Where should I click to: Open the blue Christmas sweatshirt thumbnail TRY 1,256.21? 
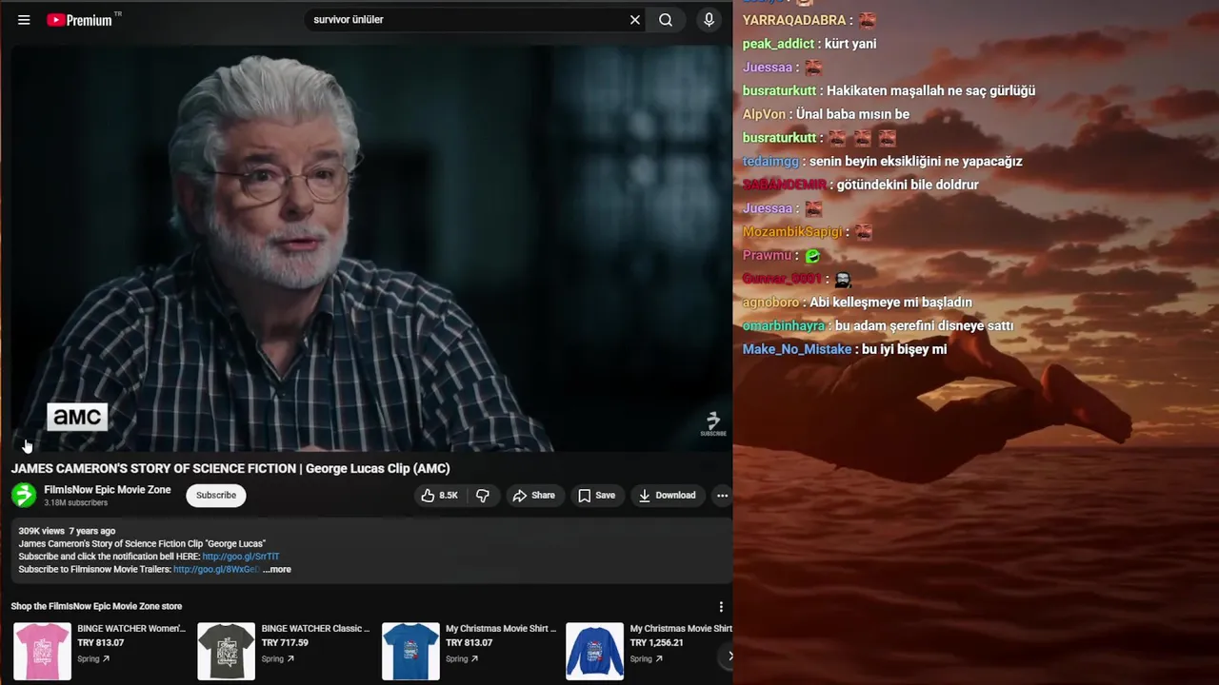595,652
